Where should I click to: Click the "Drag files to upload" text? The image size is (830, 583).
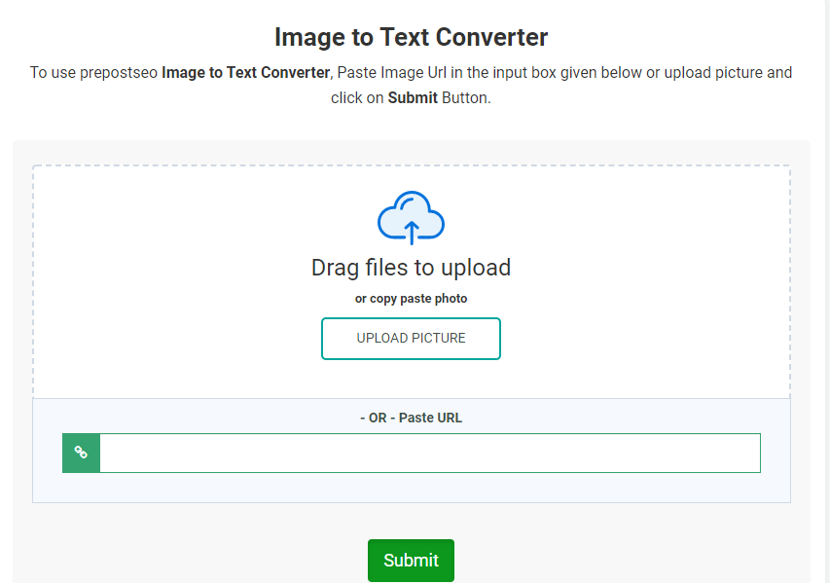point(411,268)
